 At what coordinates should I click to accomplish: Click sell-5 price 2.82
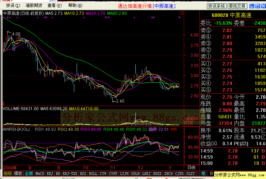click(227, 30)
